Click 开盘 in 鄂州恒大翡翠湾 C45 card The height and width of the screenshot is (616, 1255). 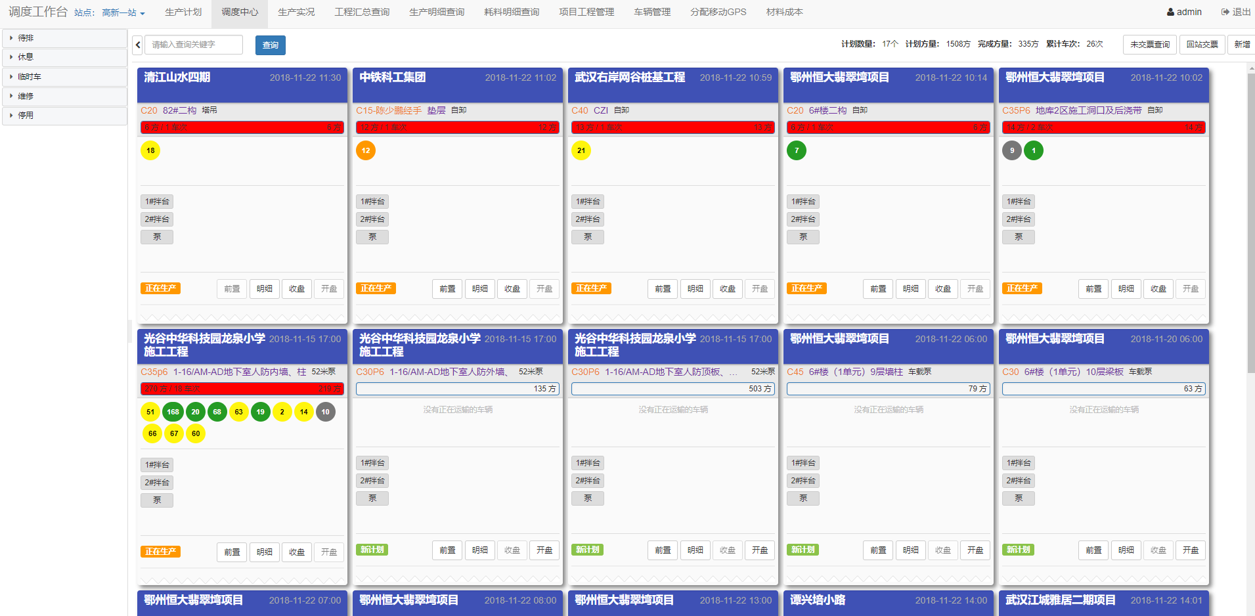[975, 550]
